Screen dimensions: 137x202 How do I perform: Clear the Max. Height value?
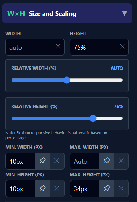[121, 188]
